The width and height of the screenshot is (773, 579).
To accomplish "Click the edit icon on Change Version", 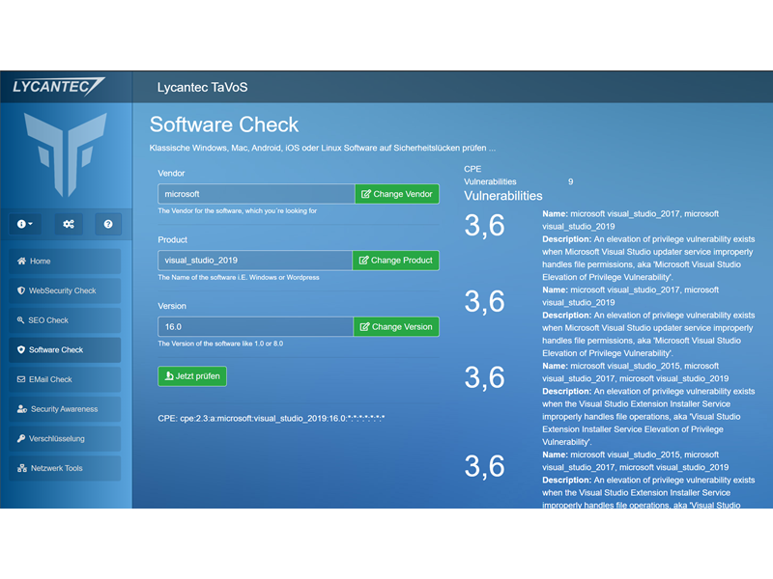I will click(x=364, y=327).
